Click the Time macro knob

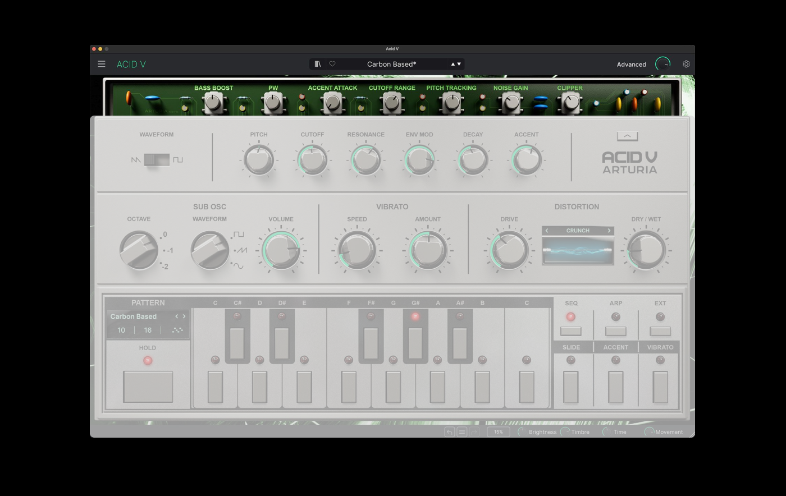coord(606,431)
